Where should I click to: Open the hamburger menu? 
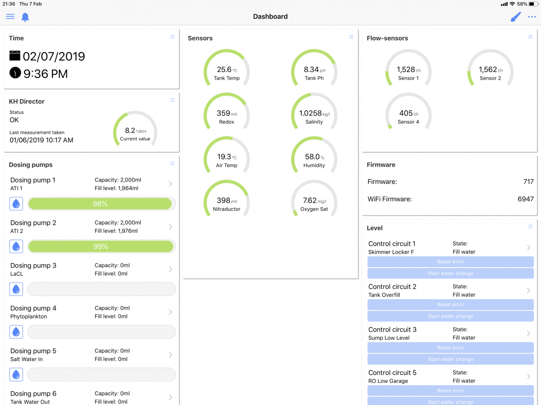[x=10, y=17]
